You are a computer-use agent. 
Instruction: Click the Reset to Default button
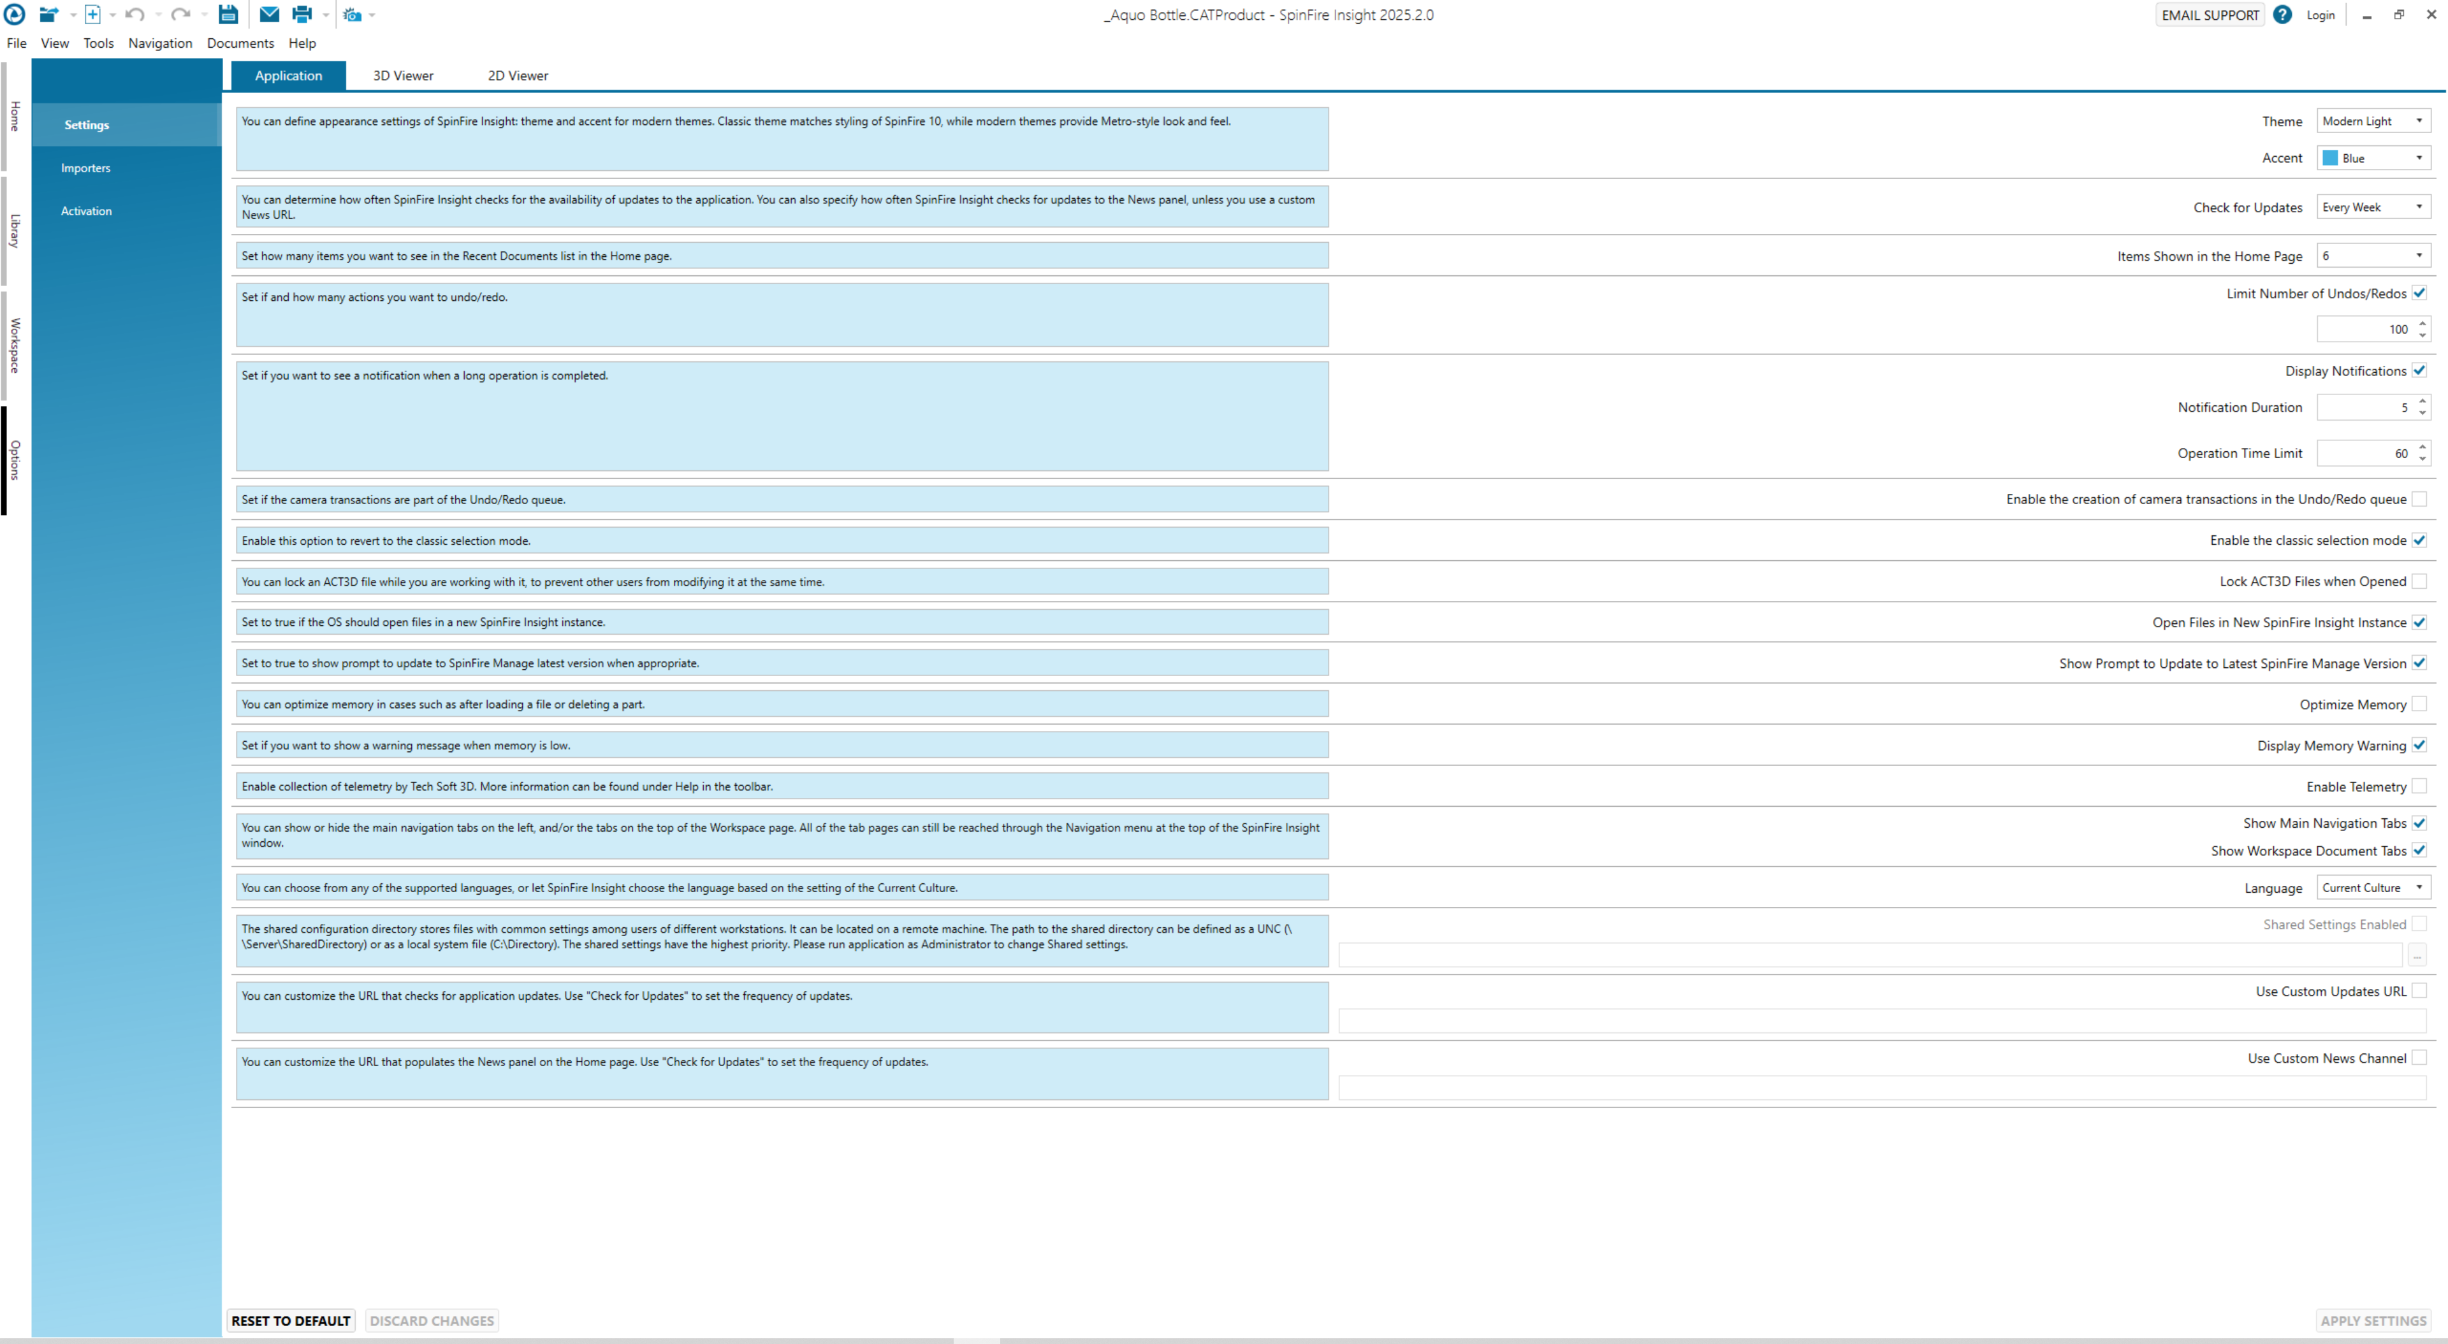click(291, 1320)
